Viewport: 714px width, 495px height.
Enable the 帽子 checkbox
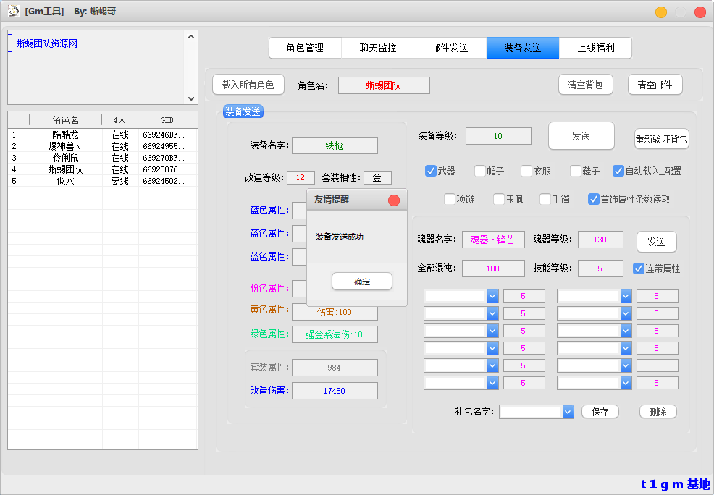point(480,171)
